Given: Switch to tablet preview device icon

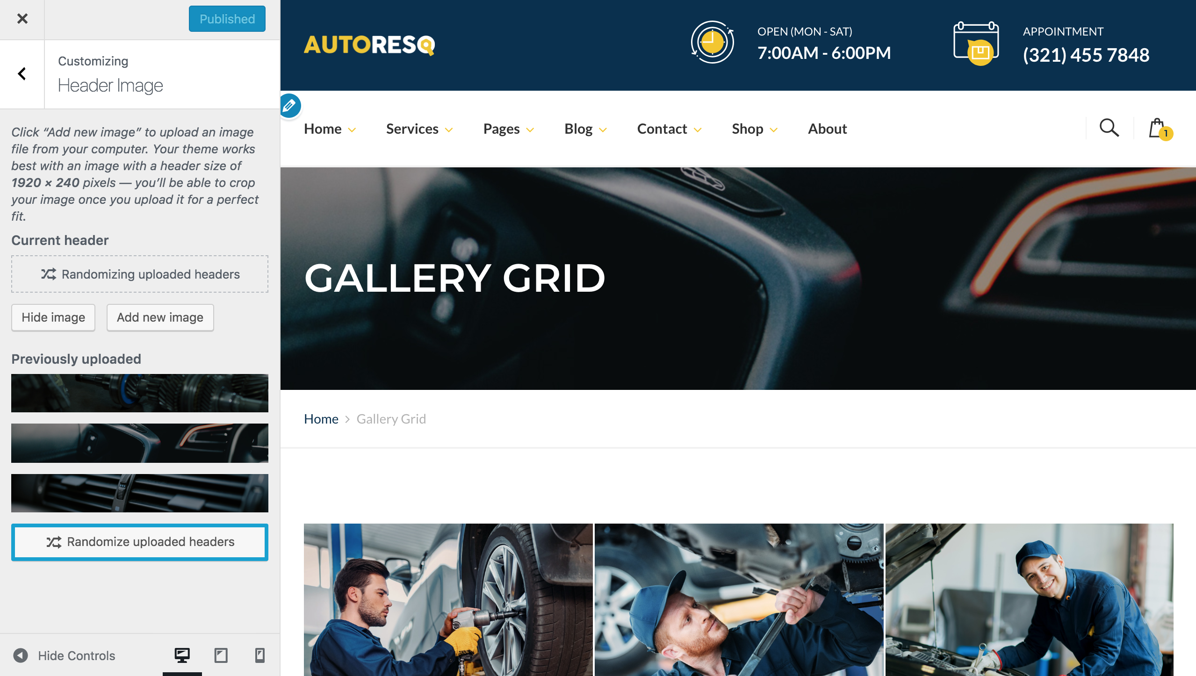Looking at the screenshot, I should pos(221,655).
